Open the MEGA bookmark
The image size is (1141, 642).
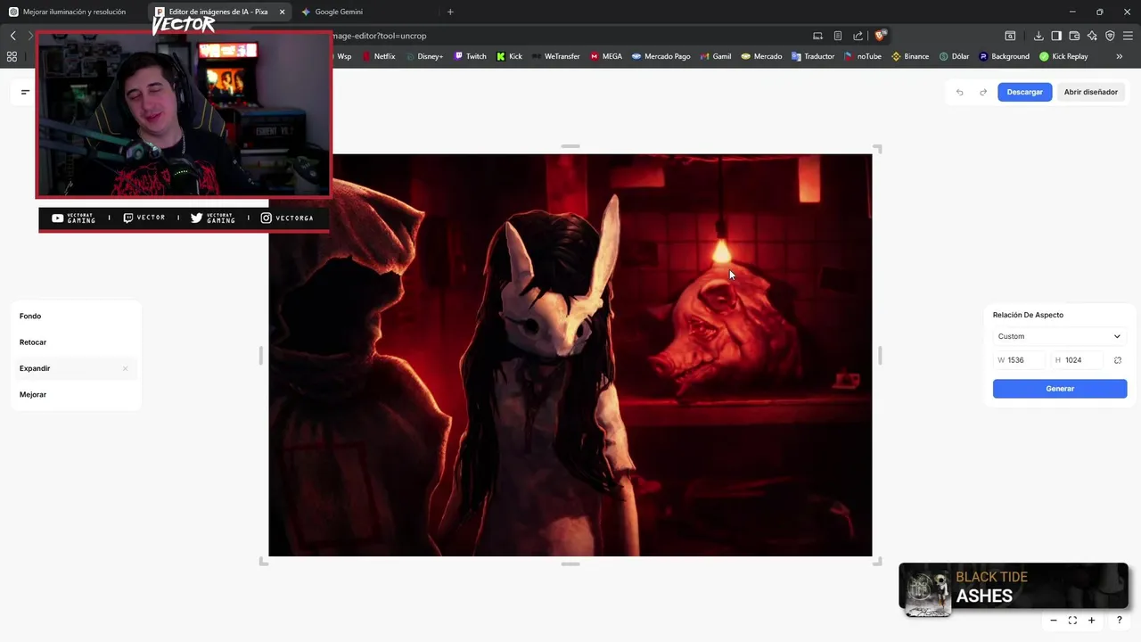[605, 56]
